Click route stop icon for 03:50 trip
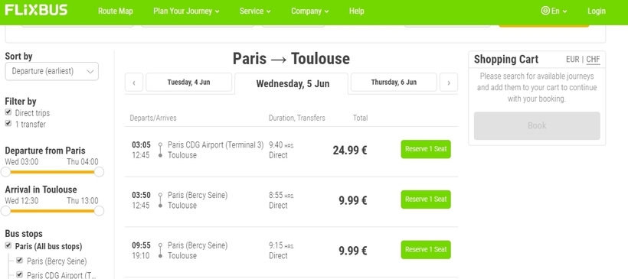 (x=160, y=200)
